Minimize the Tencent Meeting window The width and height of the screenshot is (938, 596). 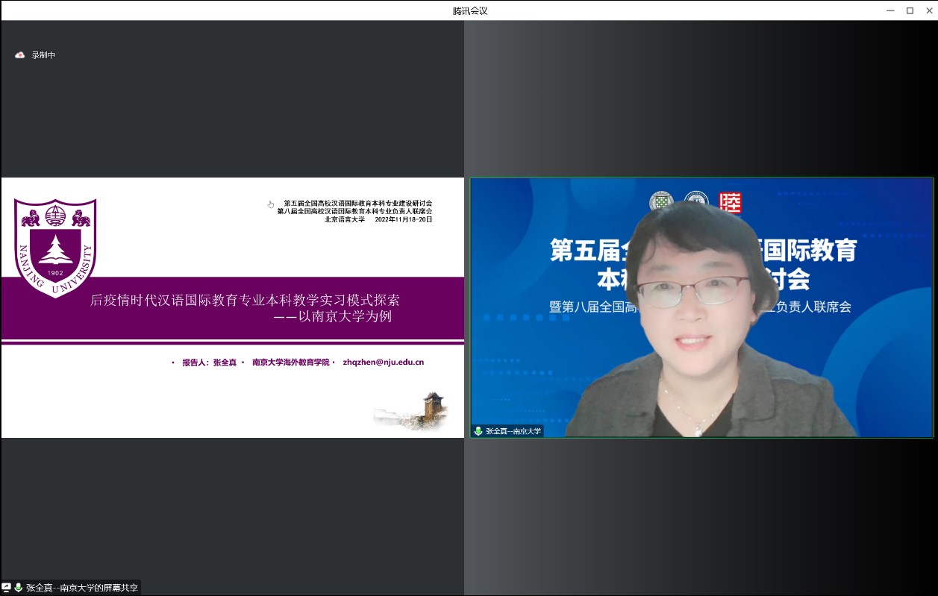tap(890, 10)
